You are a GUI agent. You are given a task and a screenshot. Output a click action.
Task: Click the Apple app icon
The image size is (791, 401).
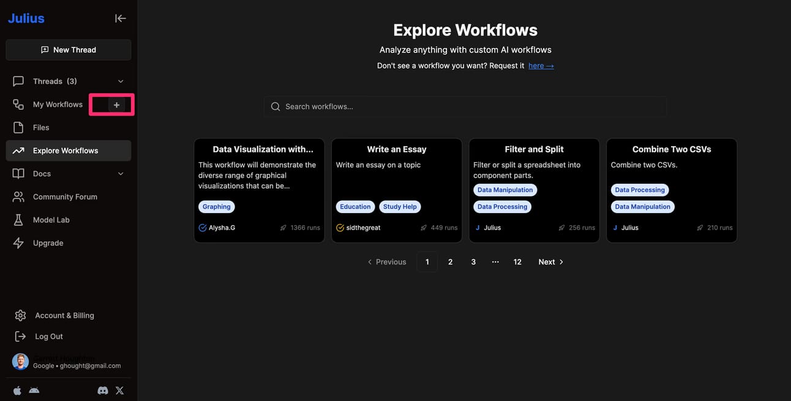click(17, 391)
